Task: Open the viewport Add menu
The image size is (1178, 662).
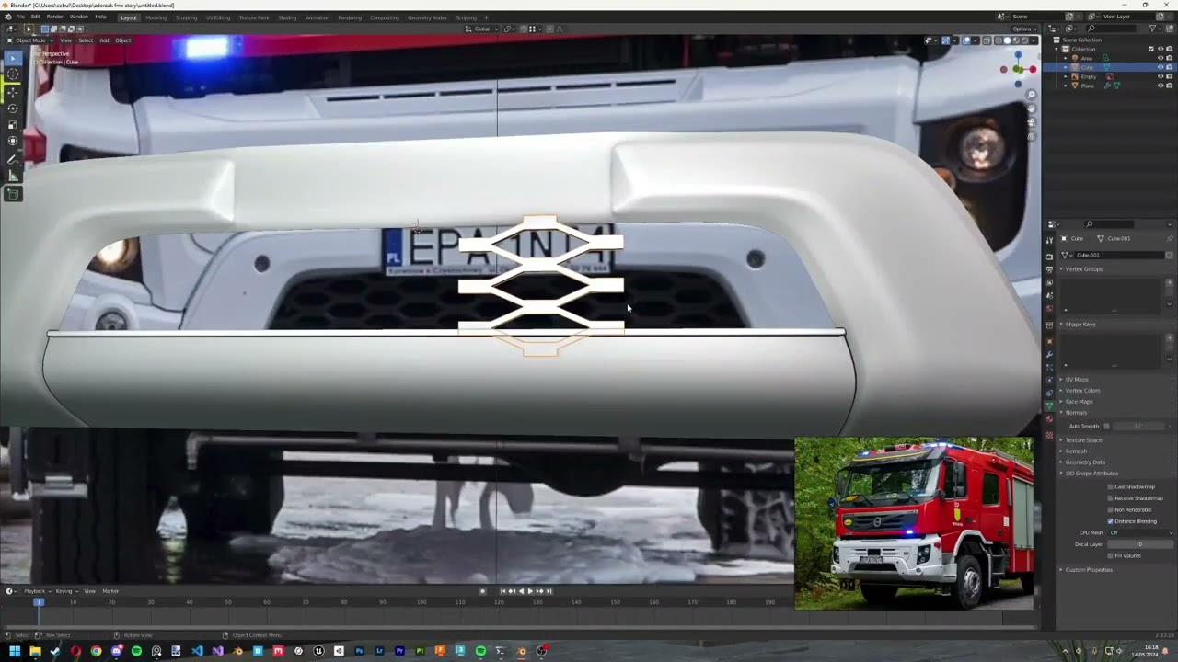Action: (104, 40)
